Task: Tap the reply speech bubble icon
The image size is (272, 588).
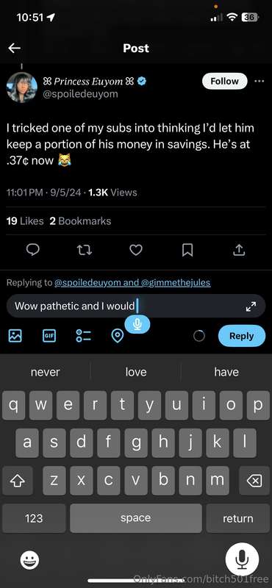Action: [x=33, y=250]
